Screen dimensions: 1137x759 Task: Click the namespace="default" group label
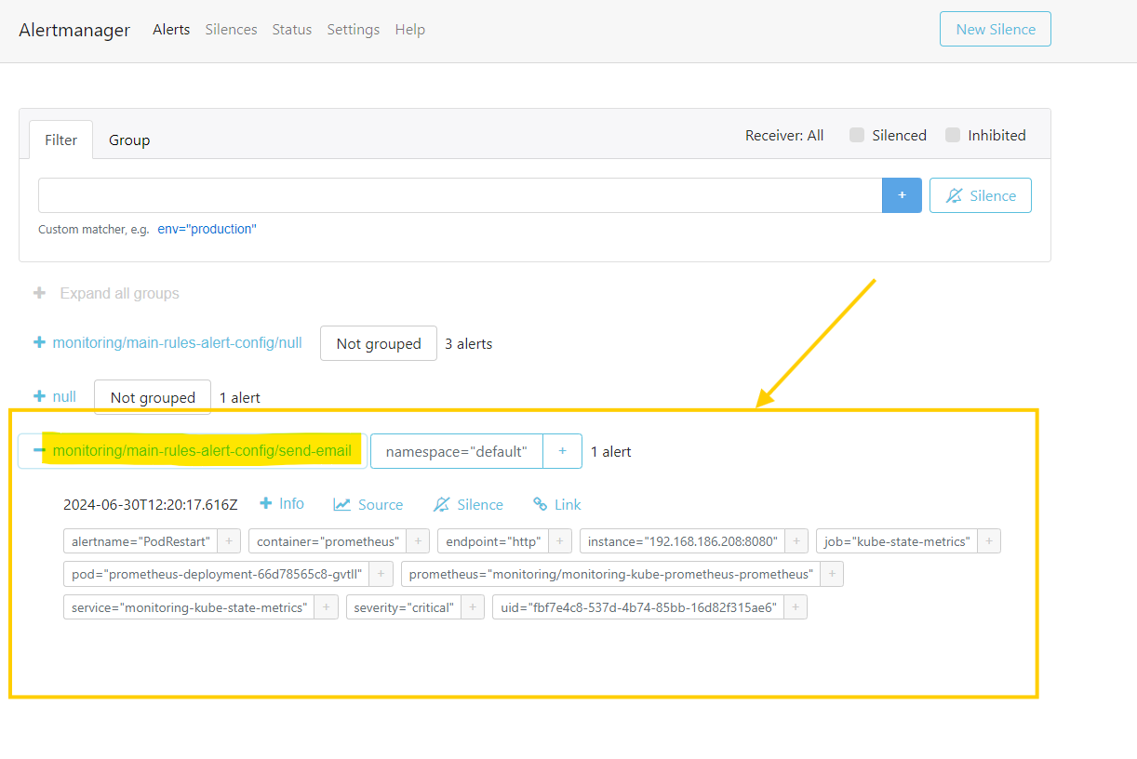(x=457, y=451)
